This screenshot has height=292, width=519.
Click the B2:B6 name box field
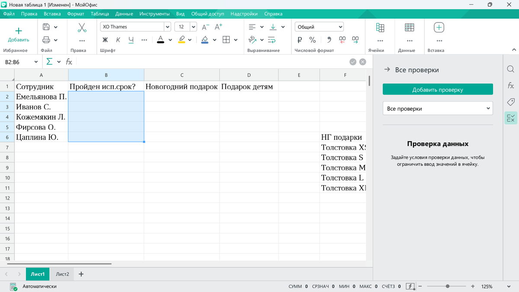click(21, 62)
